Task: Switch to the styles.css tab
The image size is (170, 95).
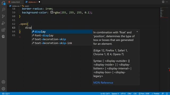Action: point(33,2)
